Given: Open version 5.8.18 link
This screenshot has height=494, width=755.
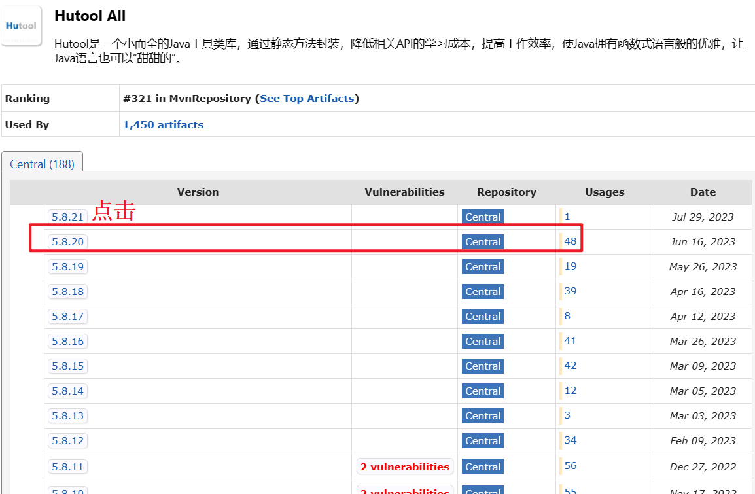Looking at the screenshot, I should (x=68, y=291).
